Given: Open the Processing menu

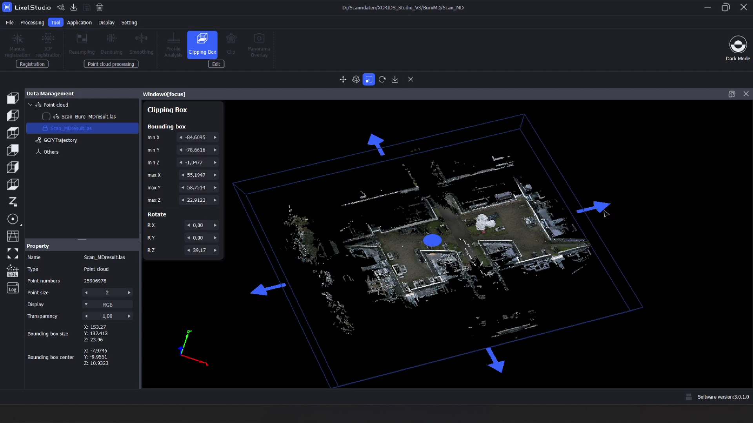Looking at the screenshot, I should click(x=32, y=23).
